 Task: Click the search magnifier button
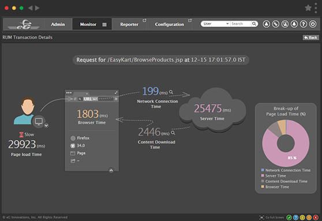coord(254,24)
